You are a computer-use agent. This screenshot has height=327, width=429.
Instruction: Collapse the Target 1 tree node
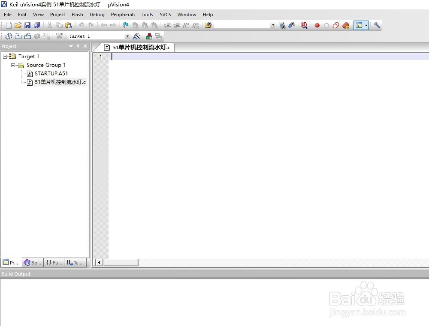5,57
